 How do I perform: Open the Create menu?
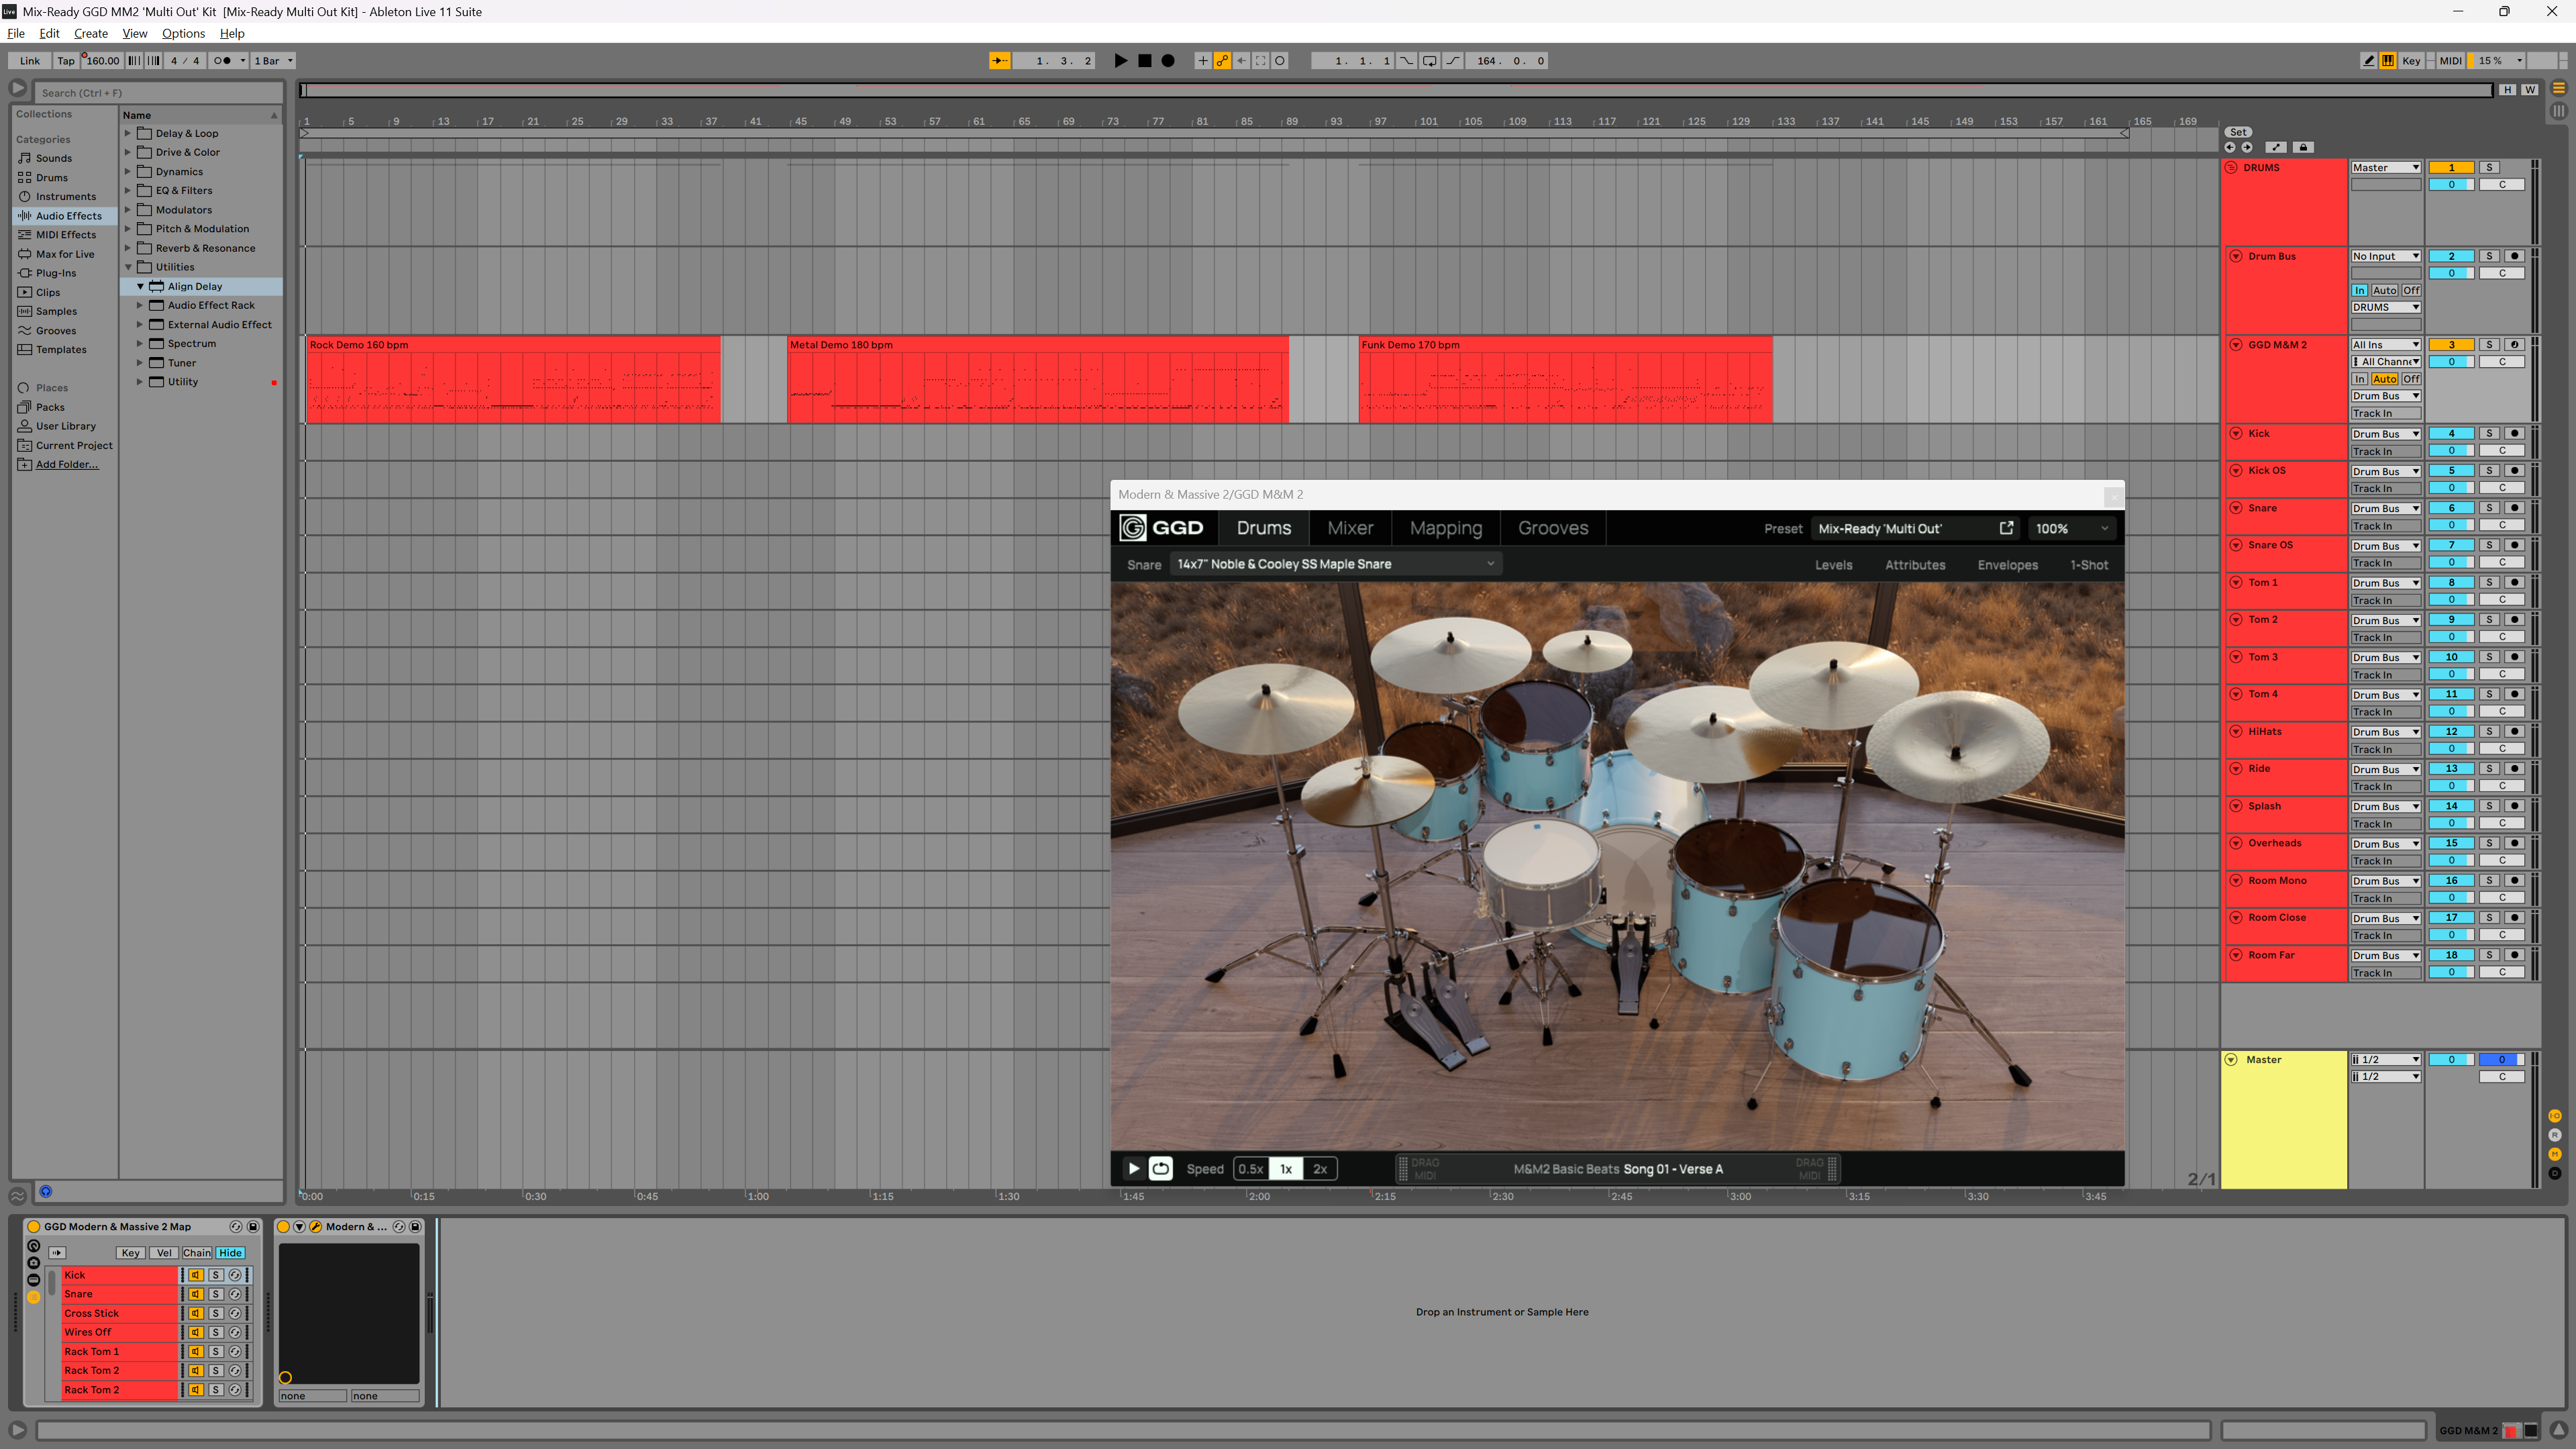coord(90,33)
